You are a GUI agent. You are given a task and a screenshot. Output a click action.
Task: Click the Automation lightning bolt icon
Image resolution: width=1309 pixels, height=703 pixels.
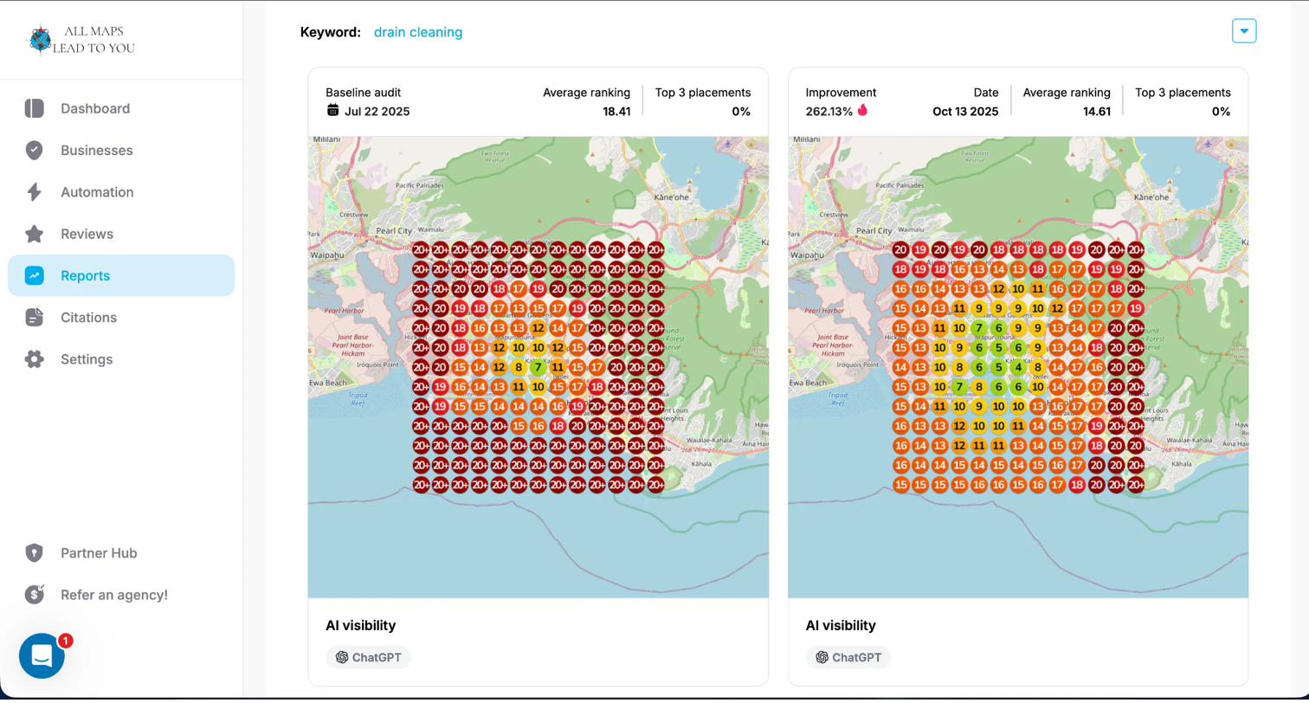pos(34,192)
